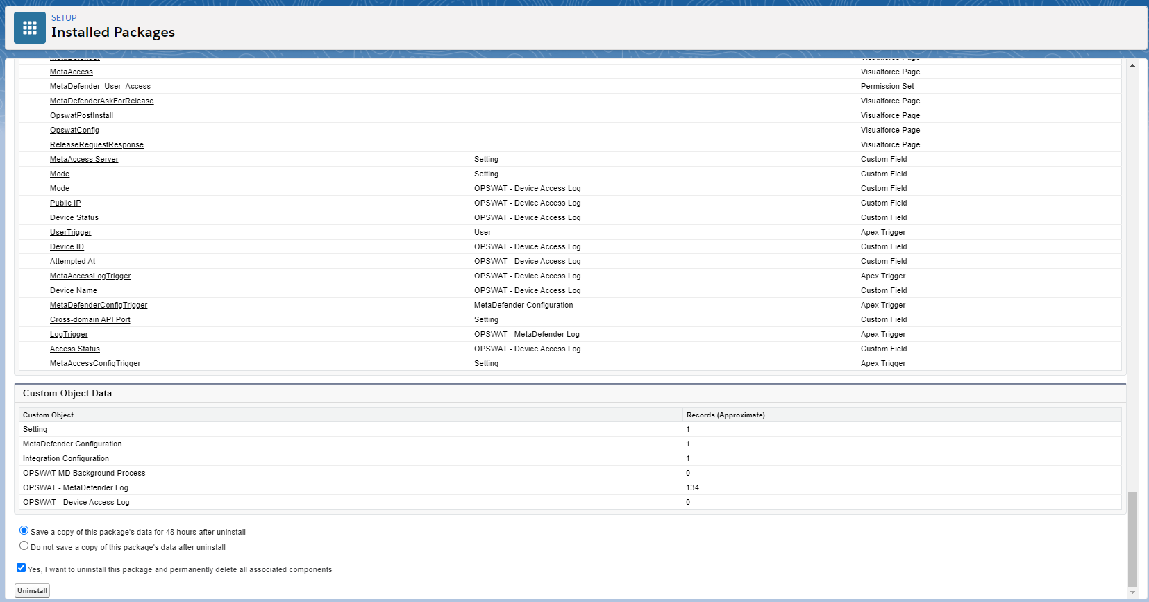This screenshot has height=602, width=1149.
Task: Open the MetaAccess component link
Action: (x=71, y=72)
